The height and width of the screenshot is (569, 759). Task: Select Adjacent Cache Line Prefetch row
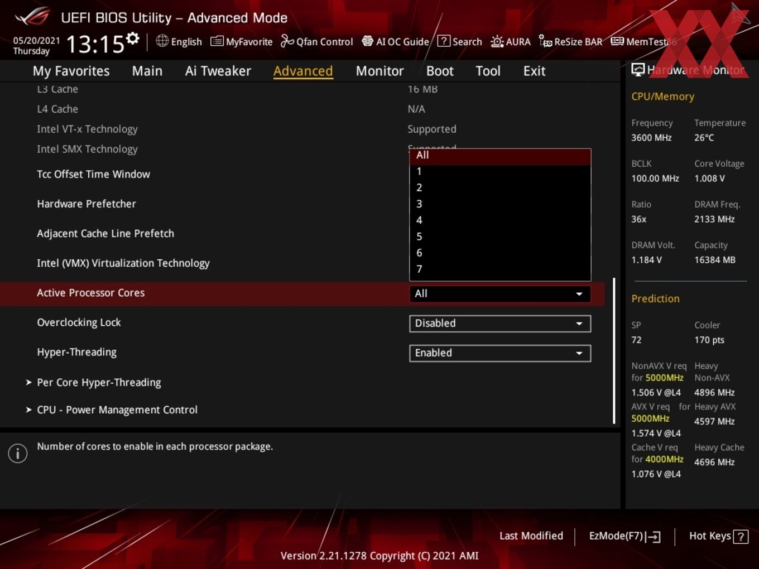[x=105, y=233]
